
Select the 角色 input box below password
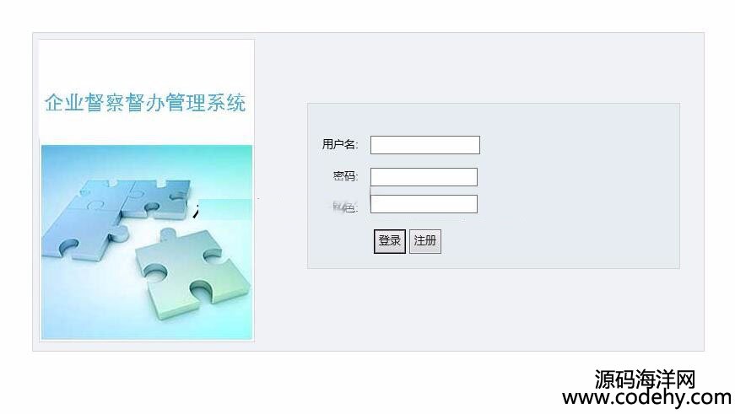pyautogui.click(x=424, y=204)
